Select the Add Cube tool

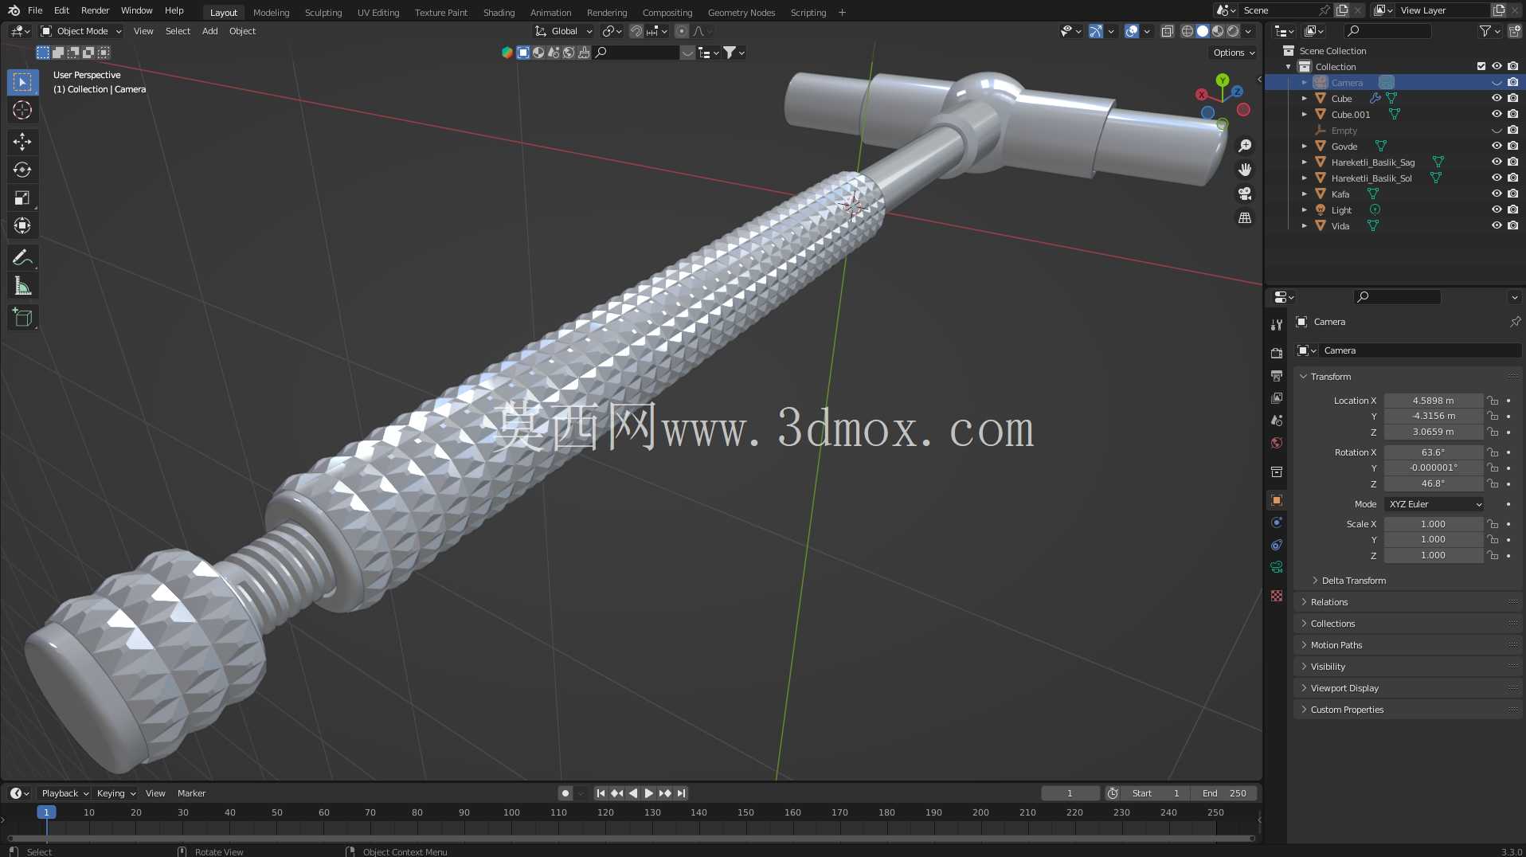[22, 318]
